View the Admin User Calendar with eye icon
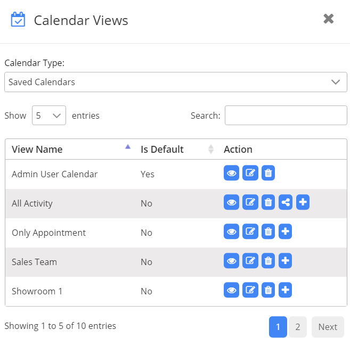This screenshot has height=338, width=350. [x=231, y=173]
